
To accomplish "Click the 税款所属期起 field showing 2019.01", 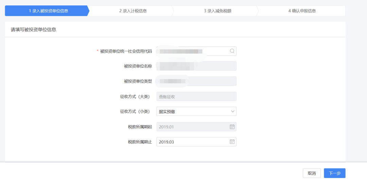I will click(x=196, y=127).
